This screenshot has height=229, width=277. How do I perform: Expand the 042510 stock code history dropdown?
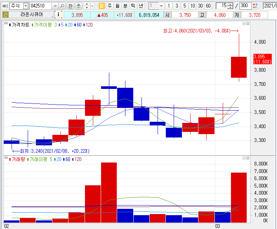(55, 6)
